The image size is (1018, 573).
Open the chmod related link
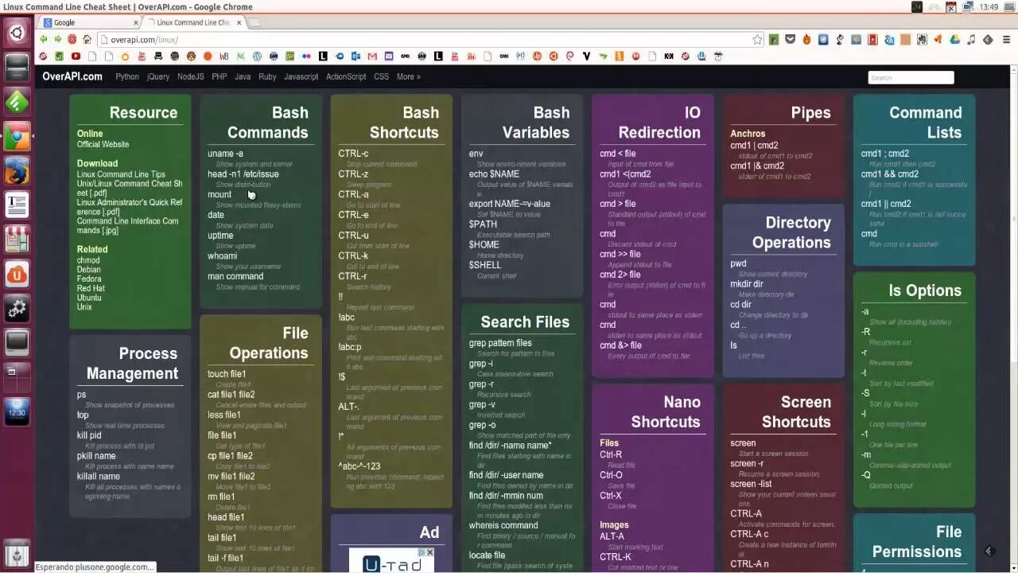[88, 260]
